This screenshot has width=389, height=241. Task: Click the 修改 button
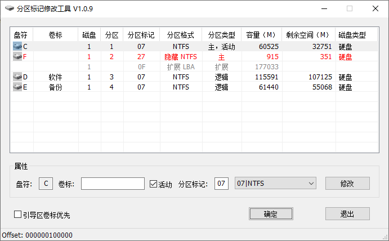click(x=347, y=184)
